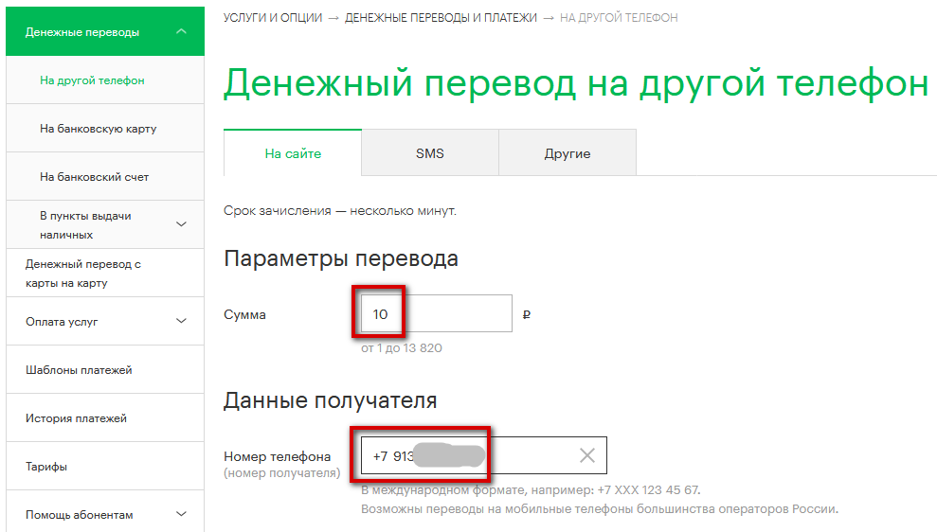This screenshot has height=532, width=937.
Task: Click the Сумма amount input field
Action: [x=436, y=314]
